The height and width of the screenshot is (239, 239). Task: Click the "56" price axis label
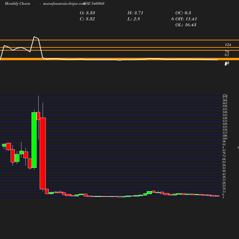click(224, 165)
